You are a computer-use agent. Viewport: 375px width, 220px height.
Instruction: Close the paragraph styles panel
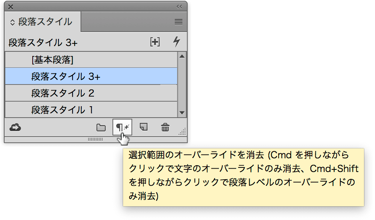[x=11, y=7]
